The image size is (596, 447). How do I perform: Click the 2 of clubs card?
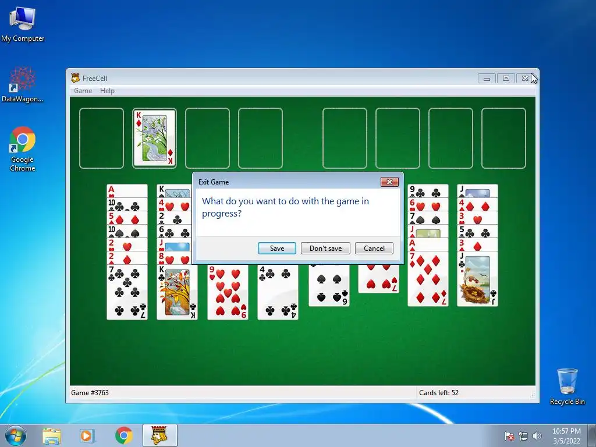pyautogui.click(x=175, y=218)
